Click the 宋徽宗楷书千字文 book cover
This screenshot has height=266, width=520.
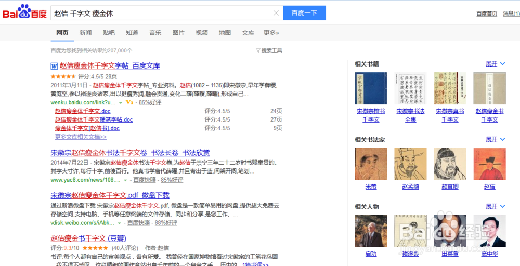click(x=371, y=88)
